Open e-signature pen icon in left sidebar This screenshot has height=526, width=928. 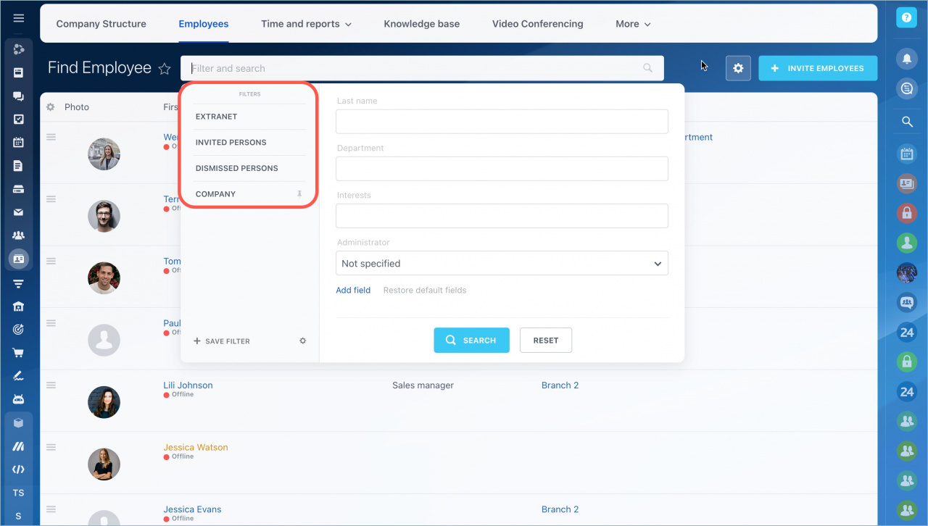click(18, 376)
